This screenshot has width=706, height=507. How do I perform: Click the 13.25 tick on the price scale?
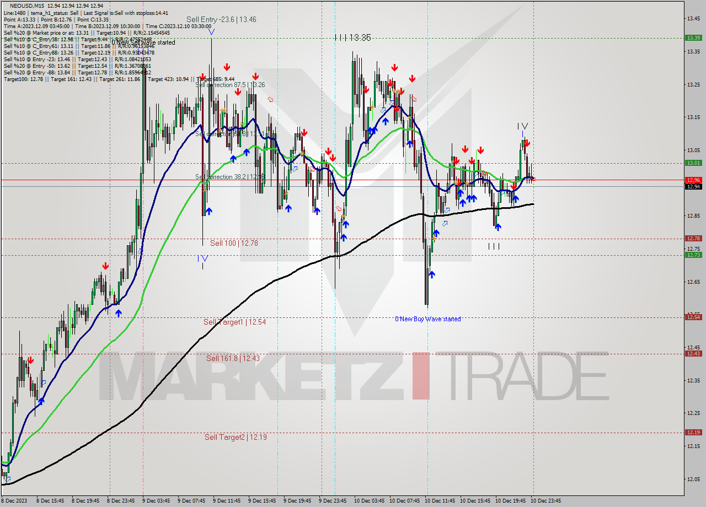693,84
